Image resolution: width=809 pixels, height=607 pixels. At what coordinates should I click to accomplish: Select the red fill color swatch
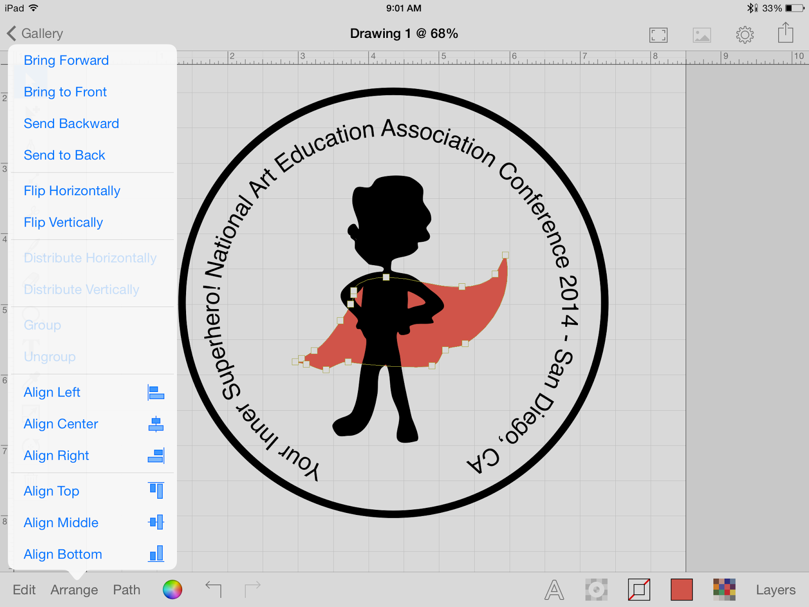tap(682, 590)
